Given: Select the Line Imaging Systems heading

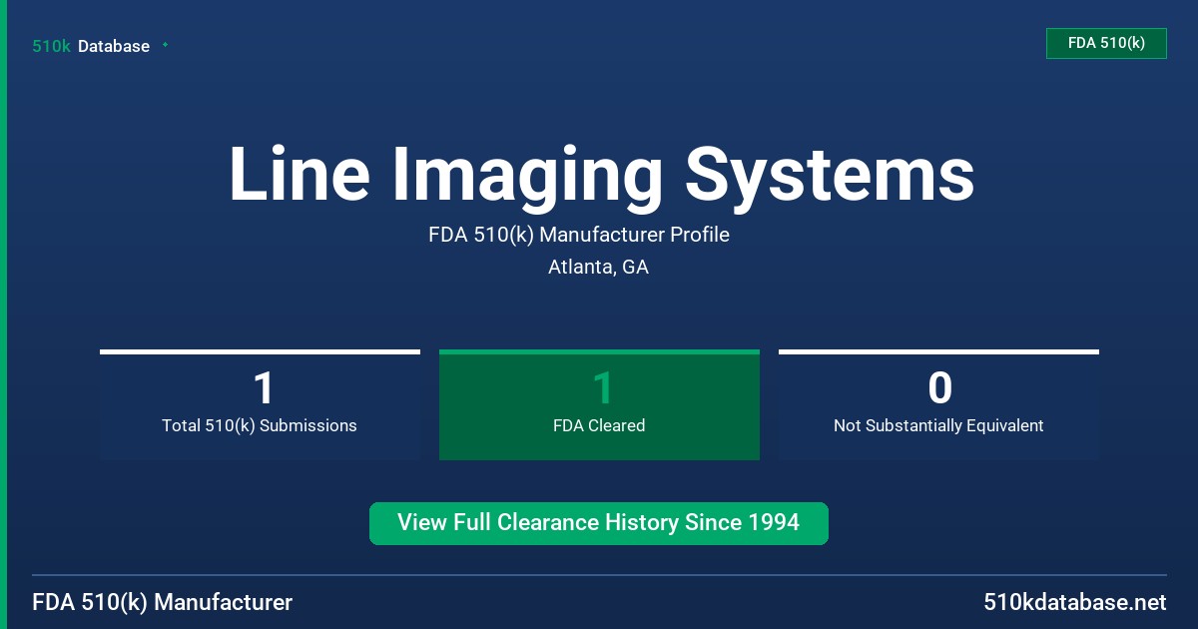Looking at the screenshot, I should click(x=601, y=175).
